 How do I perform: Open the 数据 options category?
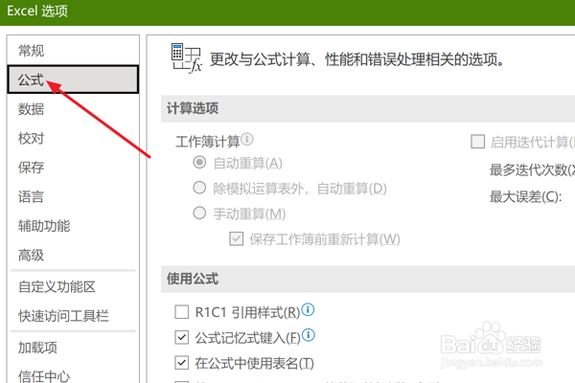point(73,109)
